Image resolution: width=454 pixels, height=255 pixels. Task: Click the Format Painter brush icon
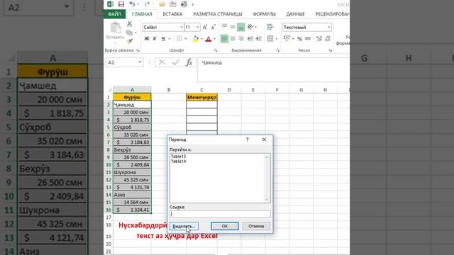[129, 41]
